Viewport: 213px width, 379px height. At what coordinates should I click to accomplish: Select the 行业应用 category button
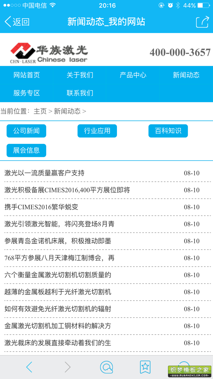(x=97, y=131)
